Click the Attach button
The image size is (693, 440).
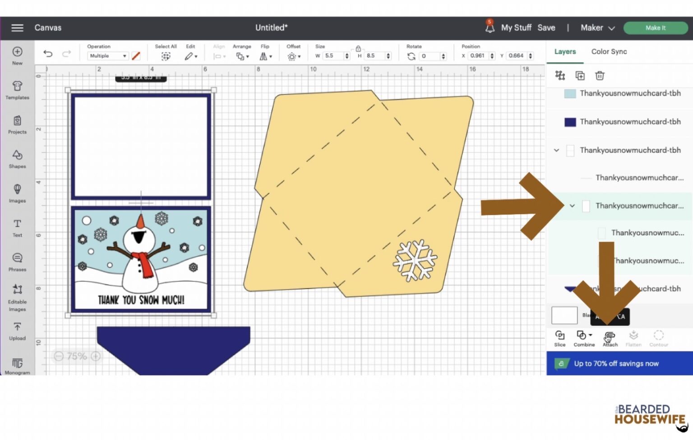(610, 338)
